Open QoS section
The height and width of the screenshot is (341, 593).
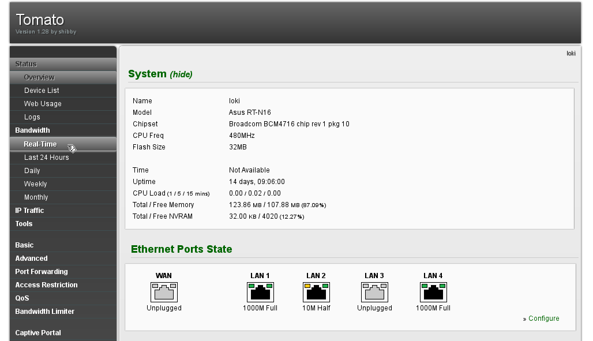[63, 298]
